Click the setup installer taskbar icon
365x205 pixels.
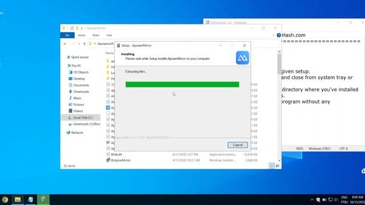tap(43, 199)
